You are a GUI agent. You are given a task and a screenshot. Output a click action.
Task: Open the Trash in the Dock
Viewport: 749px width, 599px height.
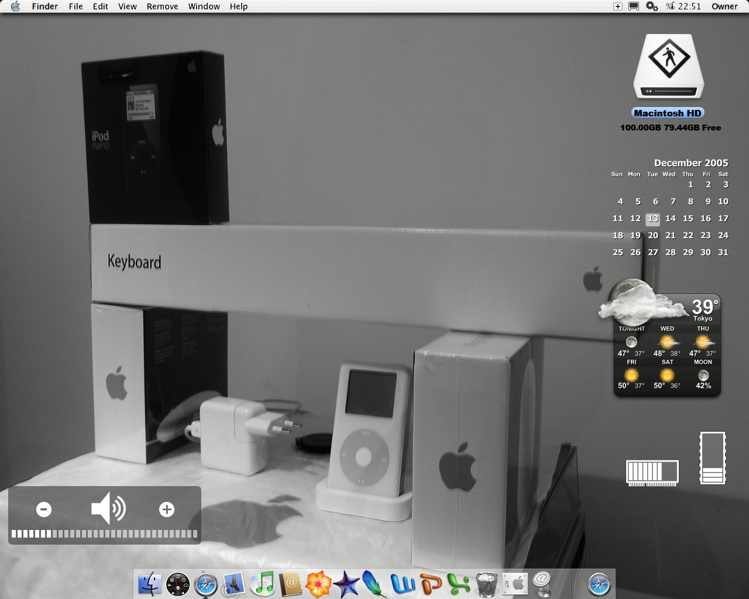[x=487, y=584]
